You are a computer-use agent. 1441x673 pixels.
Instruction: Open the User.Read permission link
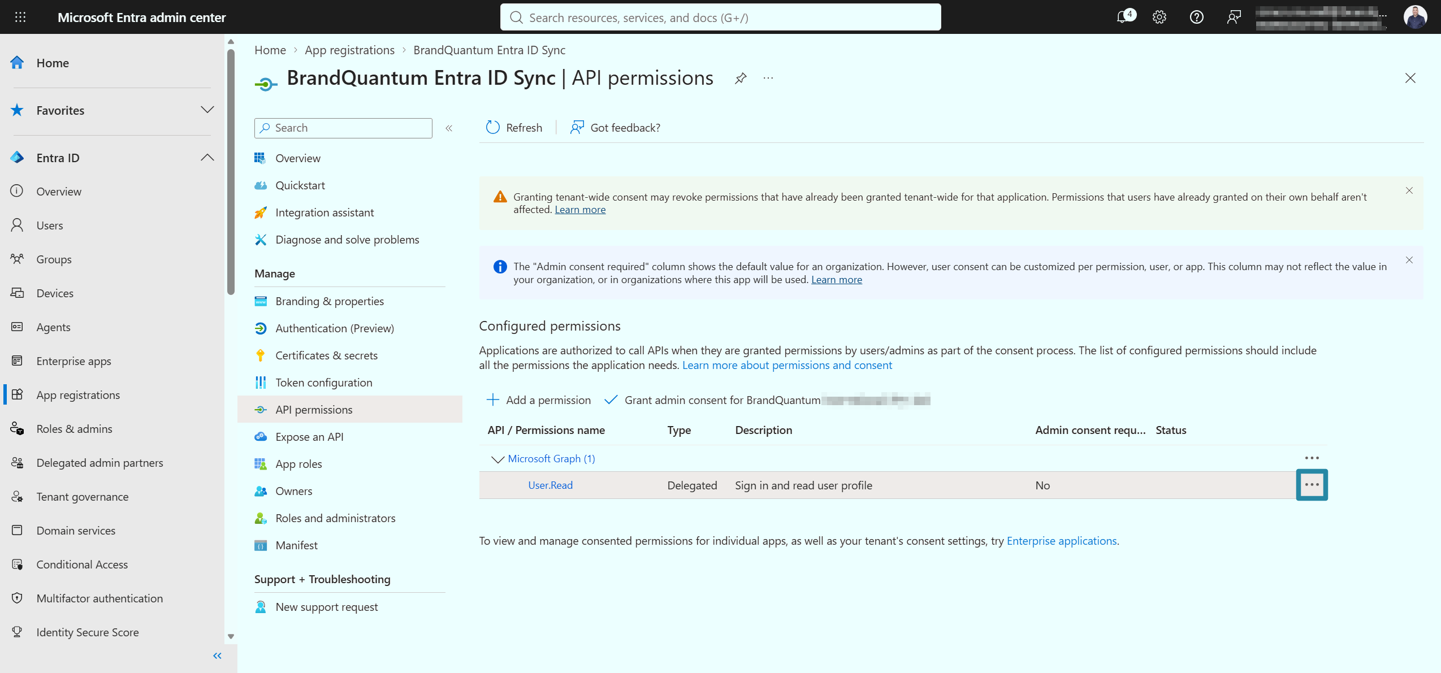[550, 485]
